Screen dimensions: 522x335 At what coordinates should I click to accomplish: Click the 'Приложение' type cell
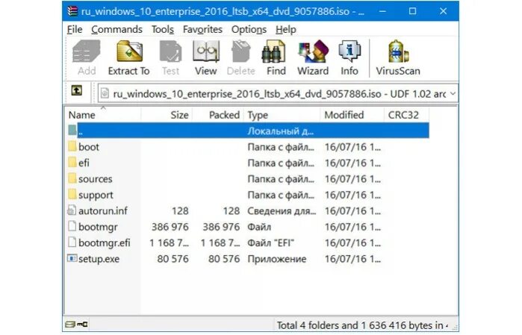coord(276,259)
